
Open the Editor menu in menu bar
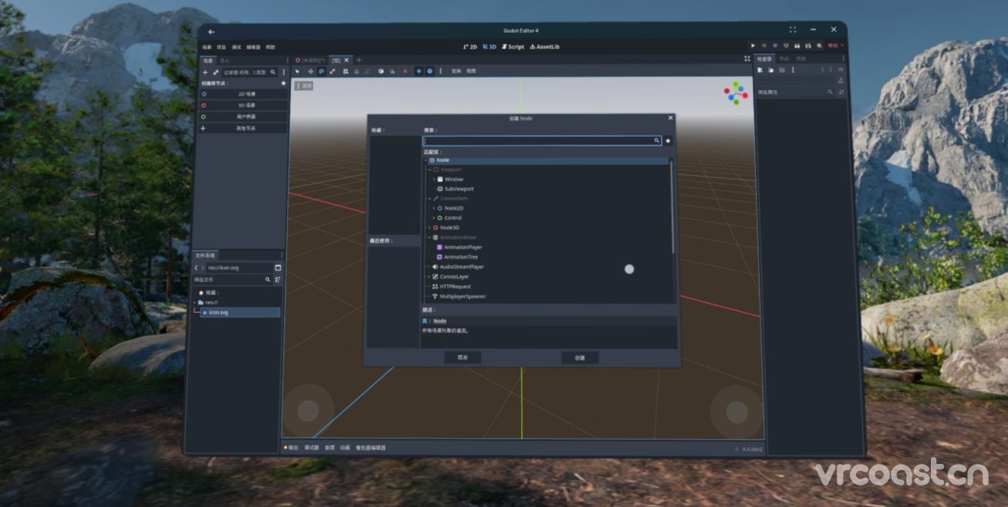pos(254,47)
